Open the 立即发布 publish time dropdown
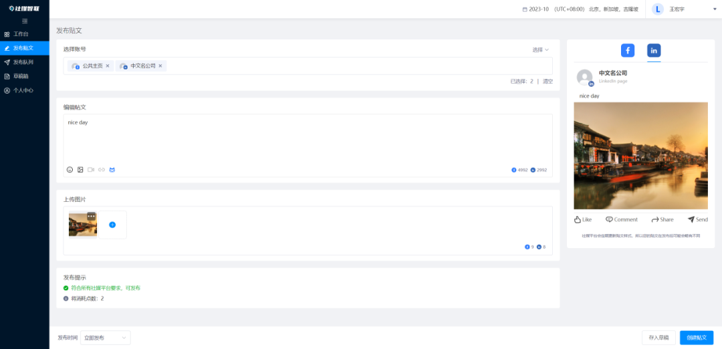722x349 pixels. [105, 338]
